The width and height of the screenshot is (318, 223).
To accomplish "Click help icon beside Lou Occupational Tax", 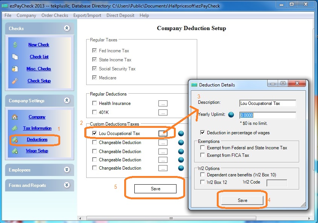I will 181,133.
